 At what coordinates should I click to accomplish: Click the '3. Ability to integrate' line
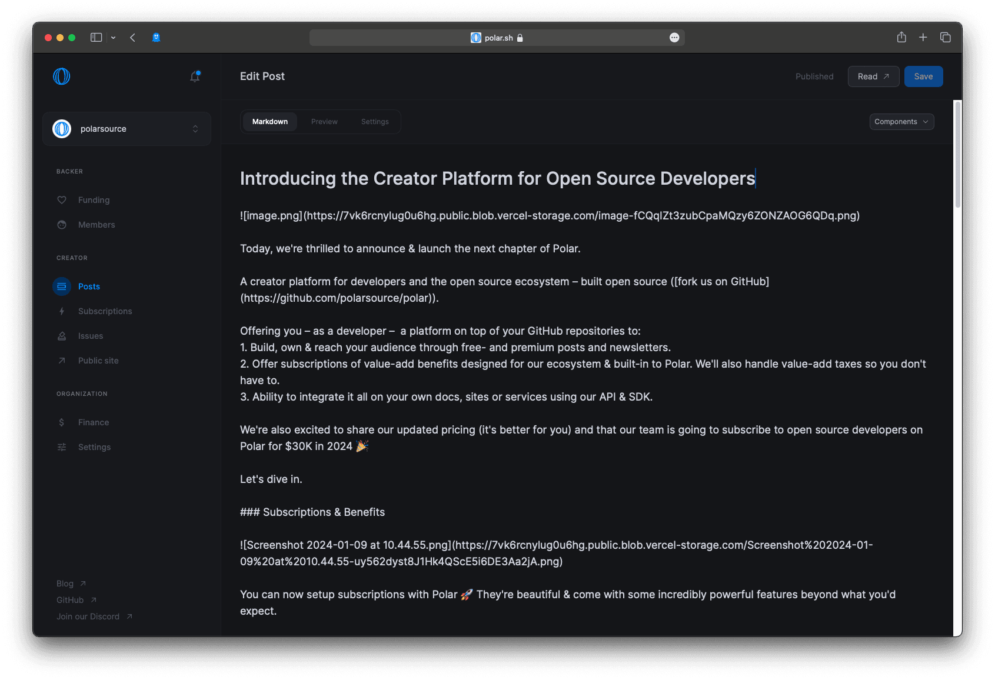(x=447, y=397)
